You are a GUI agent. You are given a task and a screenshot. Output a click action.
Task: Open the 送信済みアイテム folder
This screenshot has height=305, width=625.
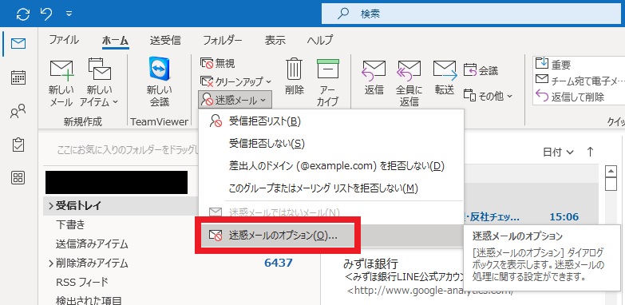(x=92, y=244)
